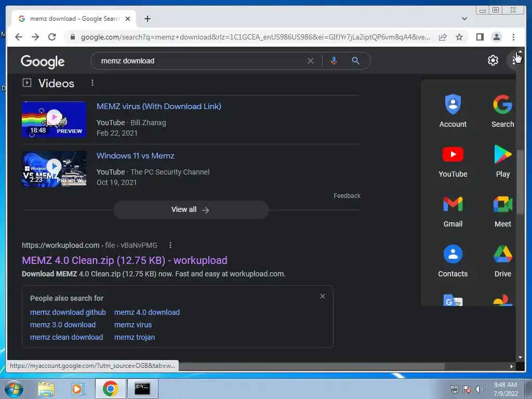This screenshot has width=532, height=399.
Task: Open Meet in Google apps panel
Action: pos(503,211)
